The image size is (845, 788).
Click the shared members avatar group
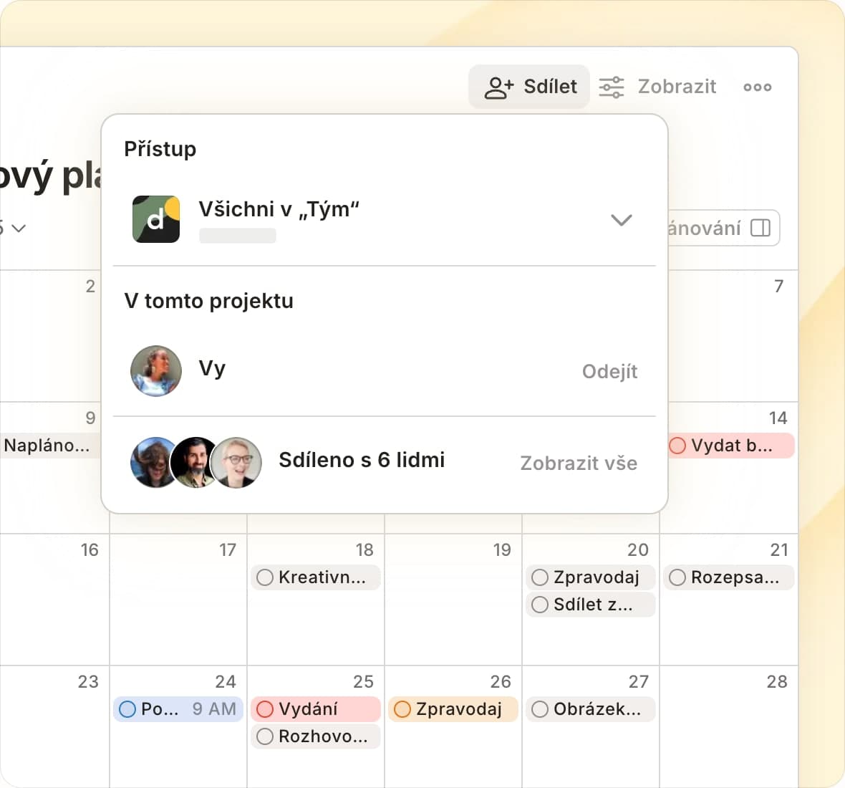tap(196, 463)
